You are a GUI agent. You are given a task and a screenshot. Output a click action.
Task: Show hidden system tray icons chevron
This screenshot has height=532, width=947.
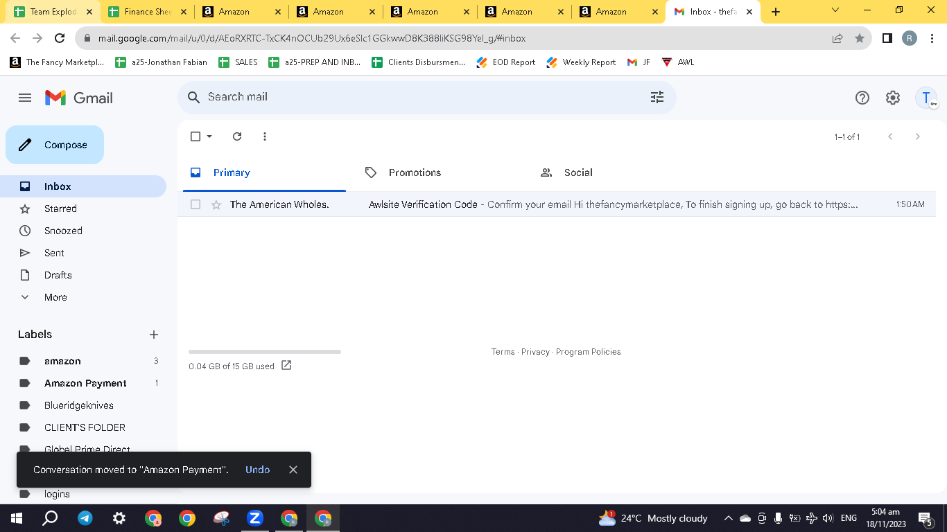point(728,518)
